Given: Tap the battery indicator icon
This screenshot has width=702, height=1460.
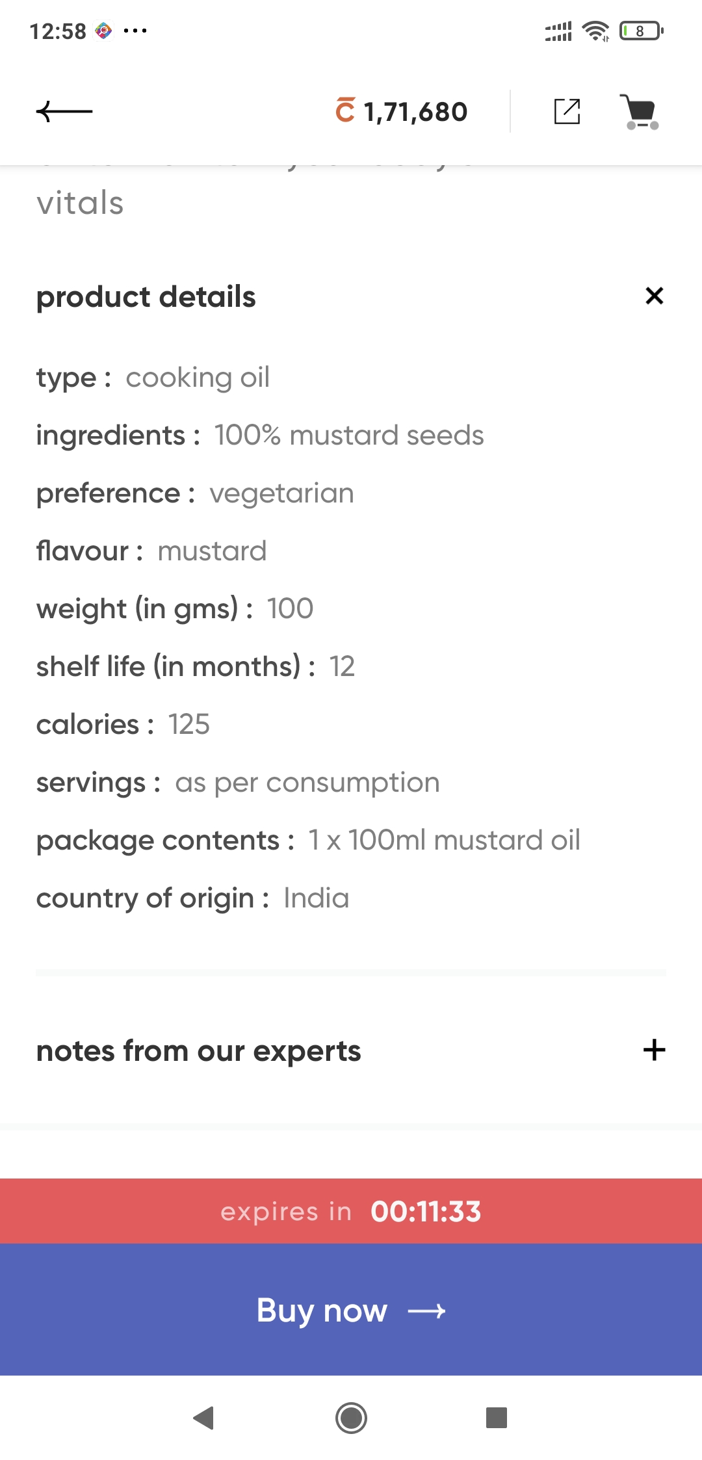Looking at the screenshot, I should click(641, 31).
